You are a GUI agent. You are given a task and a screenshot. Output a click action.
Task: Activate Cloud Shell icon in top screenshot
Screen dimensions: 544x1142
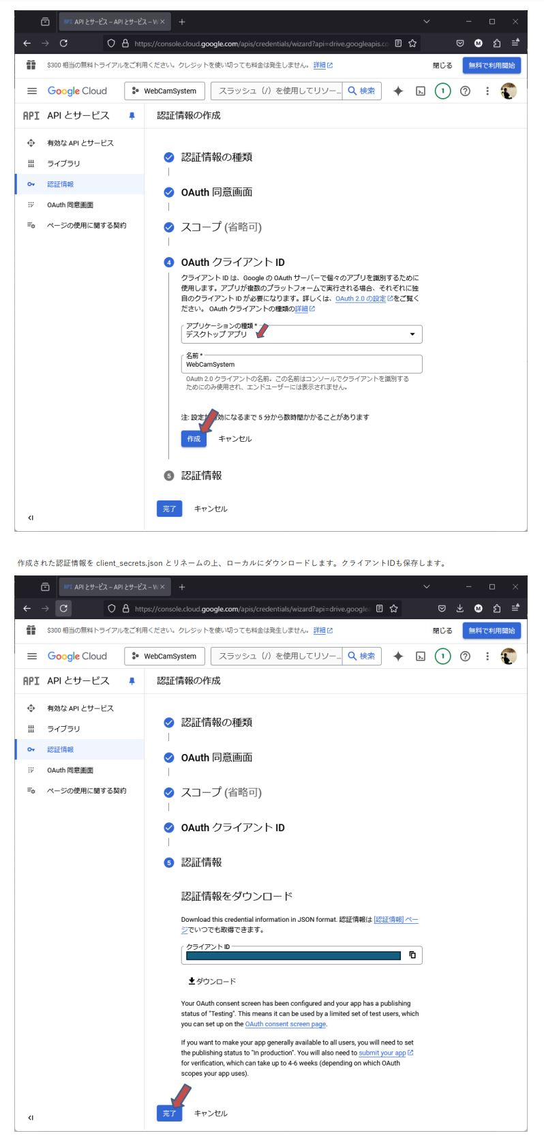(x=421, y=91)
